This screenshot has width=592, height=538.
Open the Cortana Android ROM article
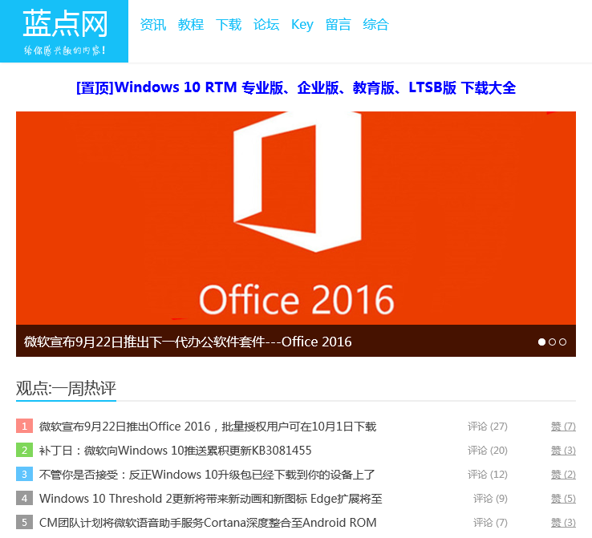click(x=208, y=523)
